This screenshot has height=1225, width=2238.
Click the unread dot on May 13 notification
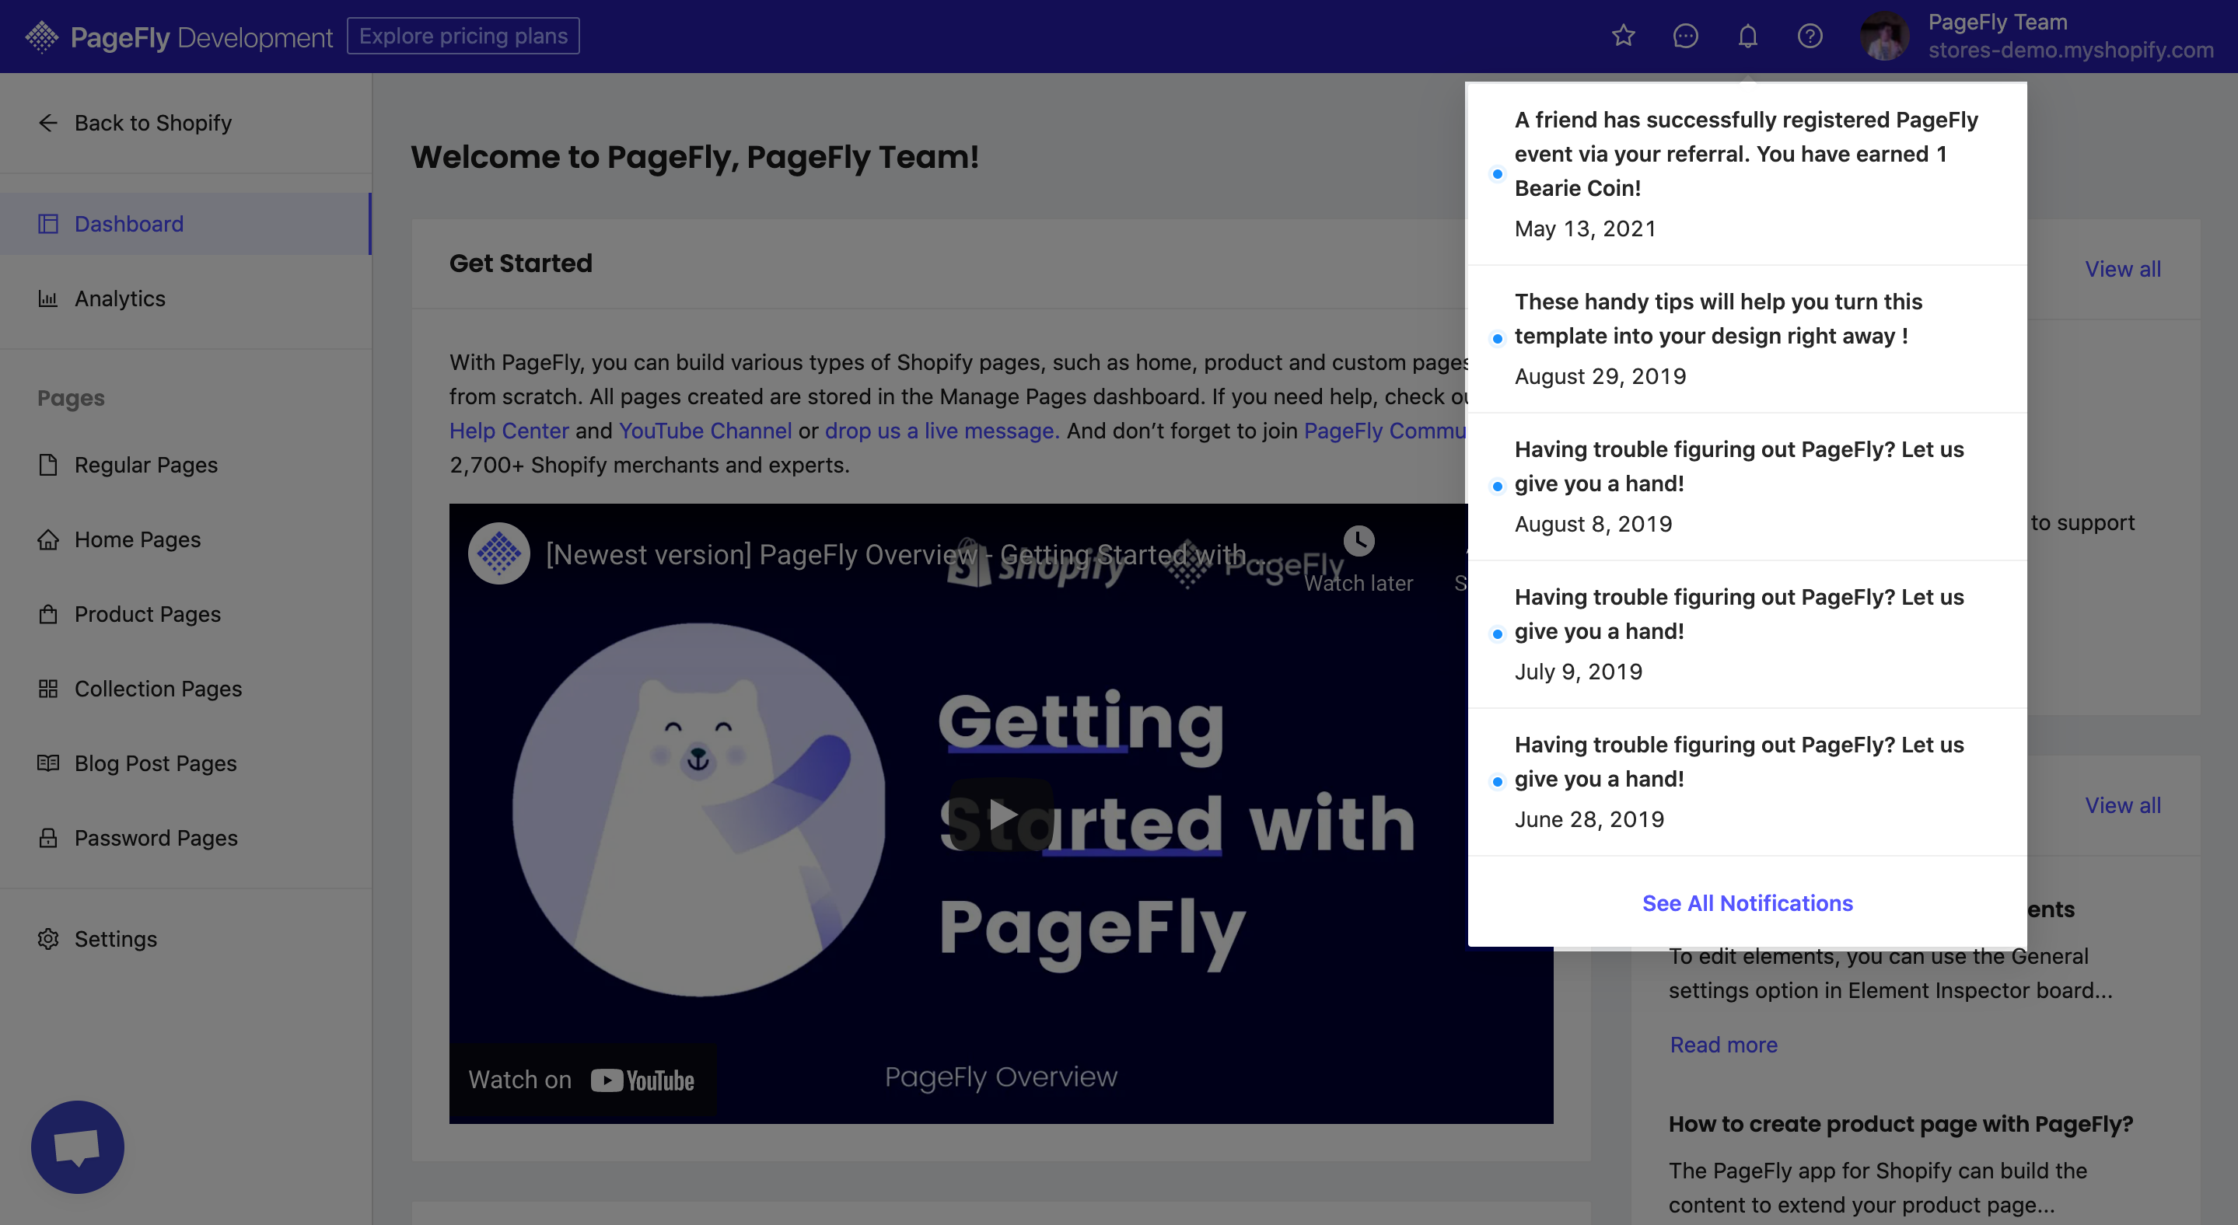coord(1497,173)
